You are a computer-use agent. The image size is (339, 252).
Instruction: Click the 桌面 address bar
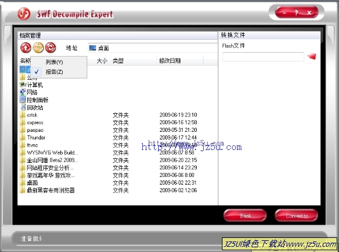[153, 48]
